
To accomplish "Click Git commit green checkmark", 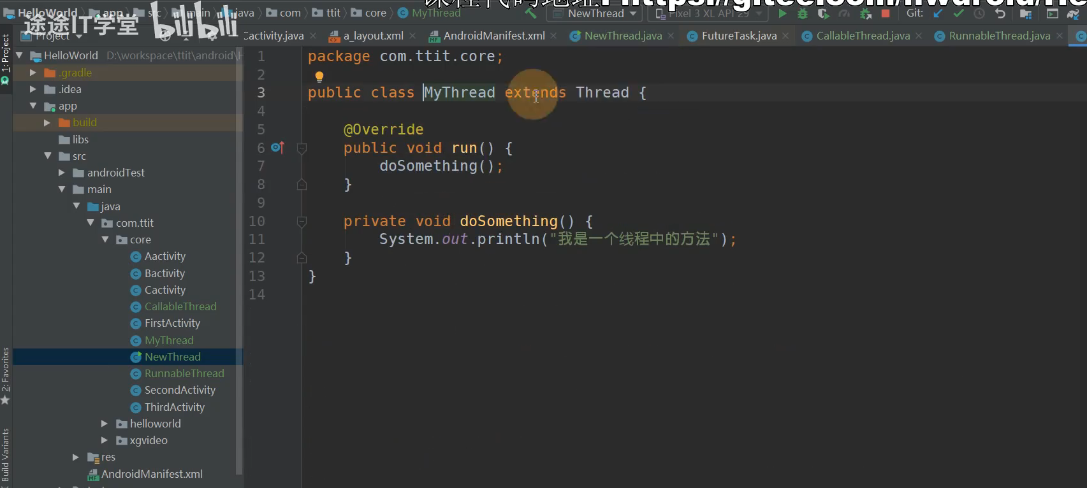I will (x=958, y=13).
